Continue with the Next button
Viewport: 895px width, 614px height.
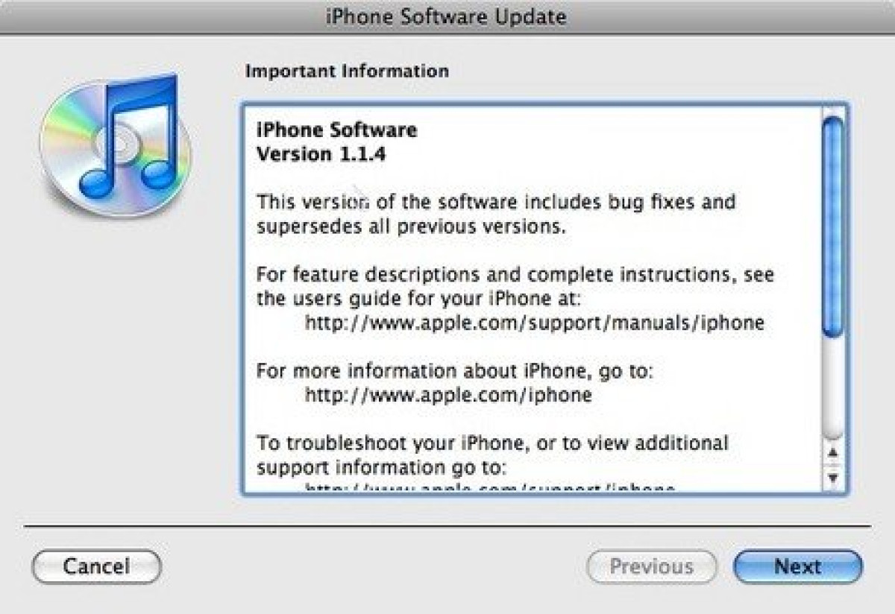point(797,566)
